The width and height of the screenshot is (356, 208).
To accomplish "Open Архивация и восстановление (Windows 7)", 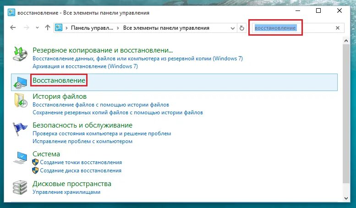I will 85,66.
